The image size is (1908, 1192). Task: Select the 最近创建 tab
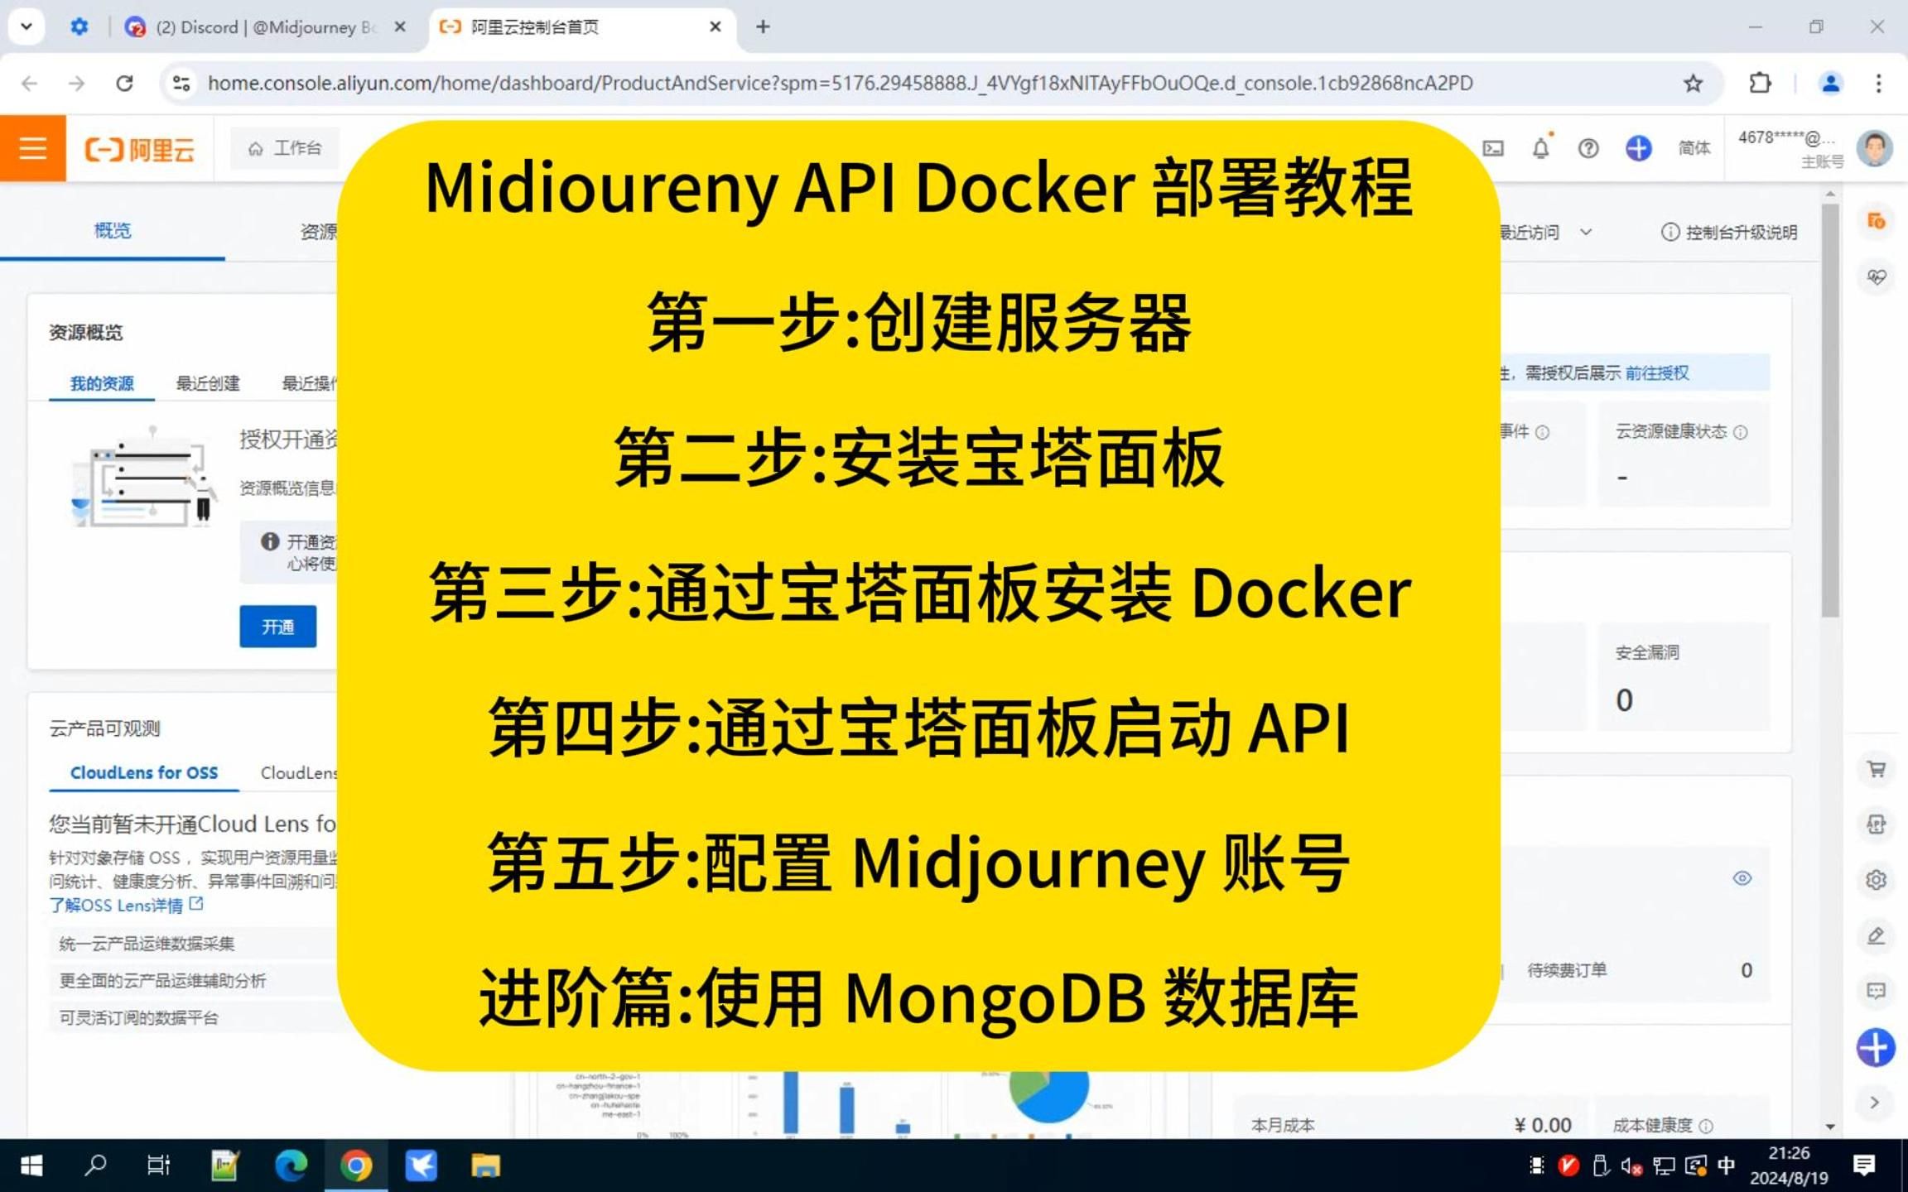coord(207,383)
